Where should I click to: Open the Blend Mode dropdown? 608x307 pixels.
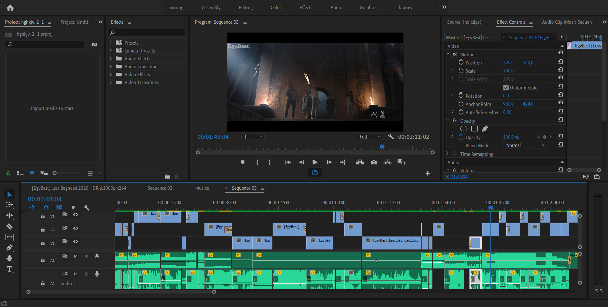click(x=525, y=145)
